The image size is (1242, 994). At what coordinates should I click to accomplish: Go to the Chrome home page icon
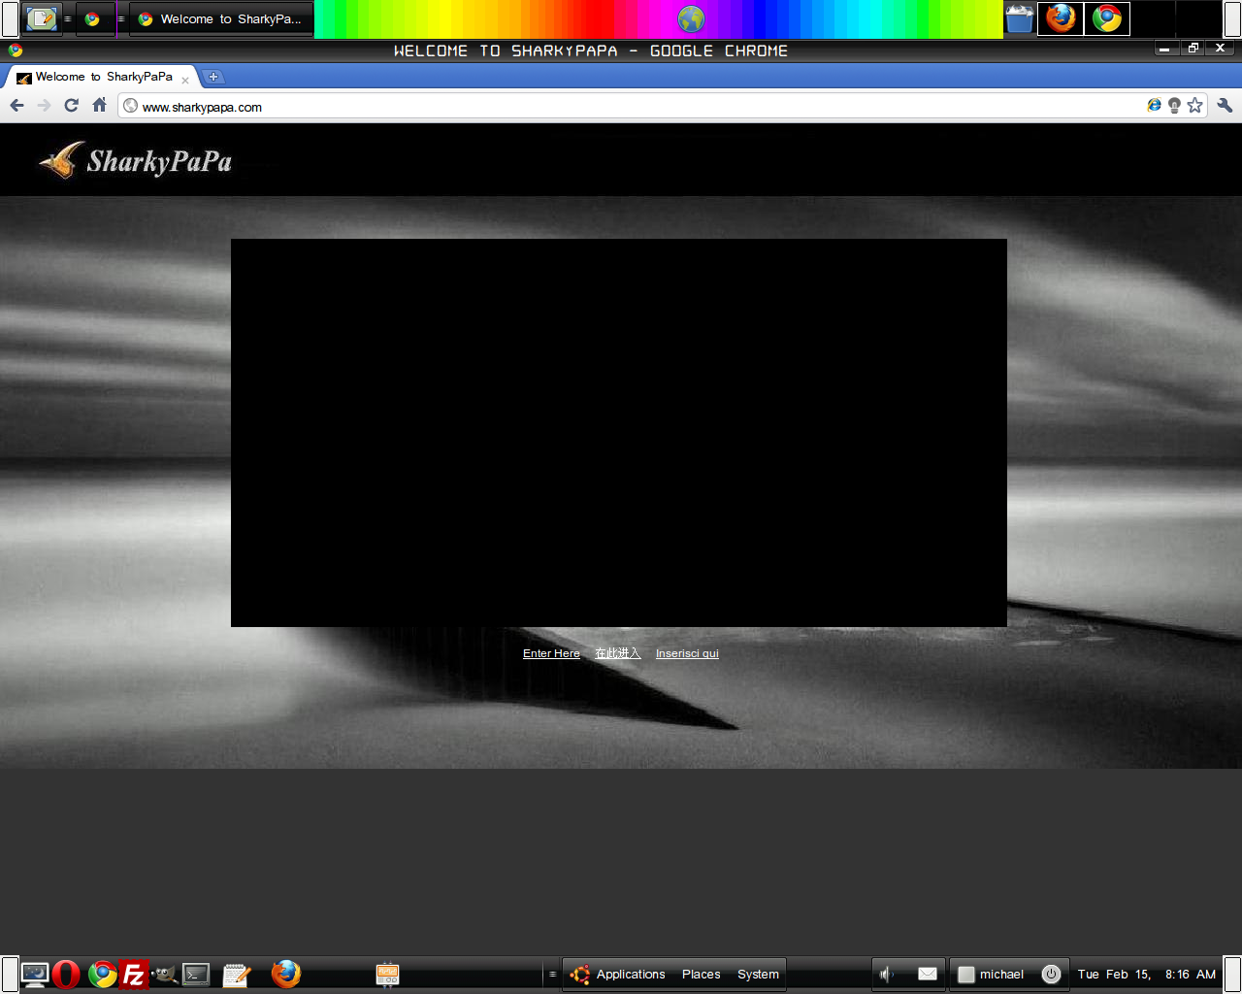pyautogui.click(x=99, y=106)
